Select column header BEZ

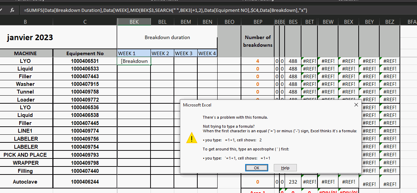(x=389, y=22)
